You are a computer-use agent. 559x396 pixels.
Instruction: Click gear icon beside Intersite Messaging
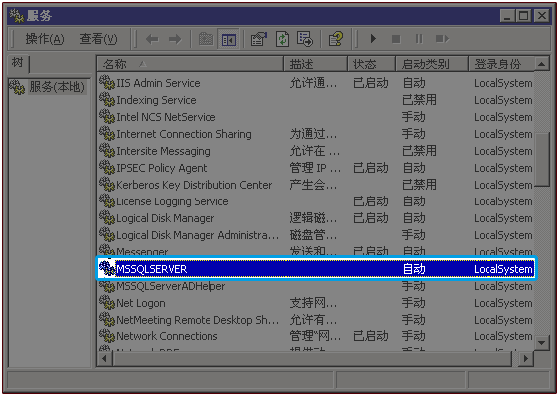coord(107,150)
